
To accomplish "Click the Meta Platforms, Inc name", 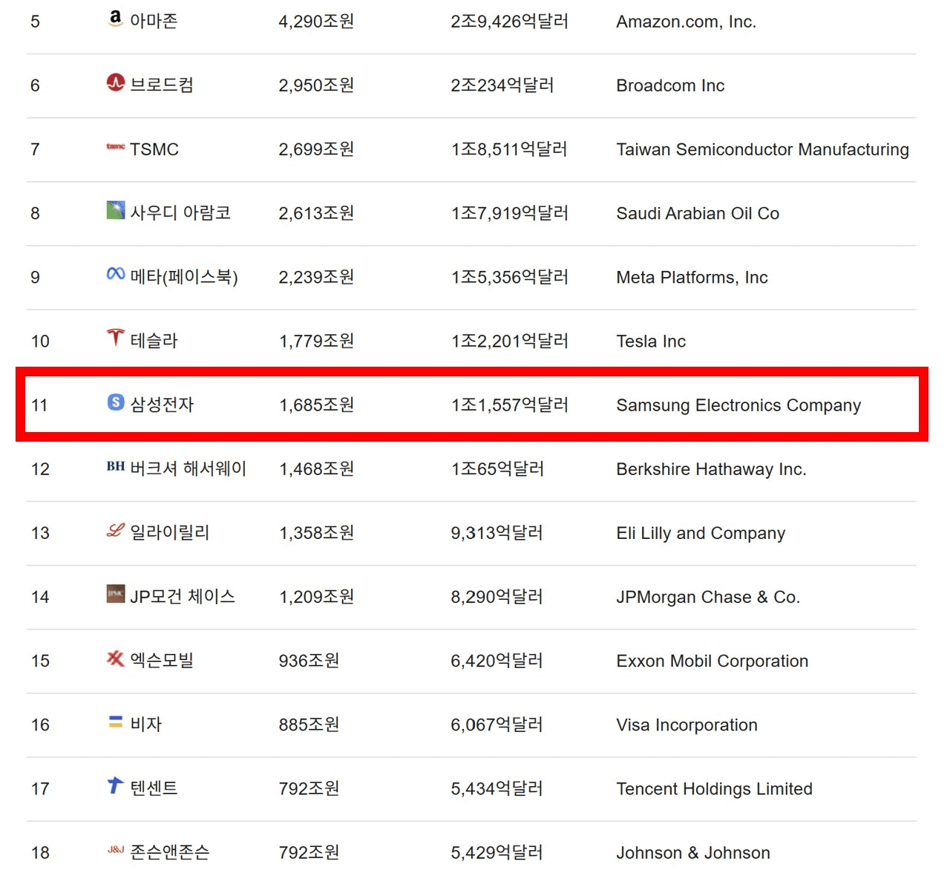I will [x=692, y=277].
